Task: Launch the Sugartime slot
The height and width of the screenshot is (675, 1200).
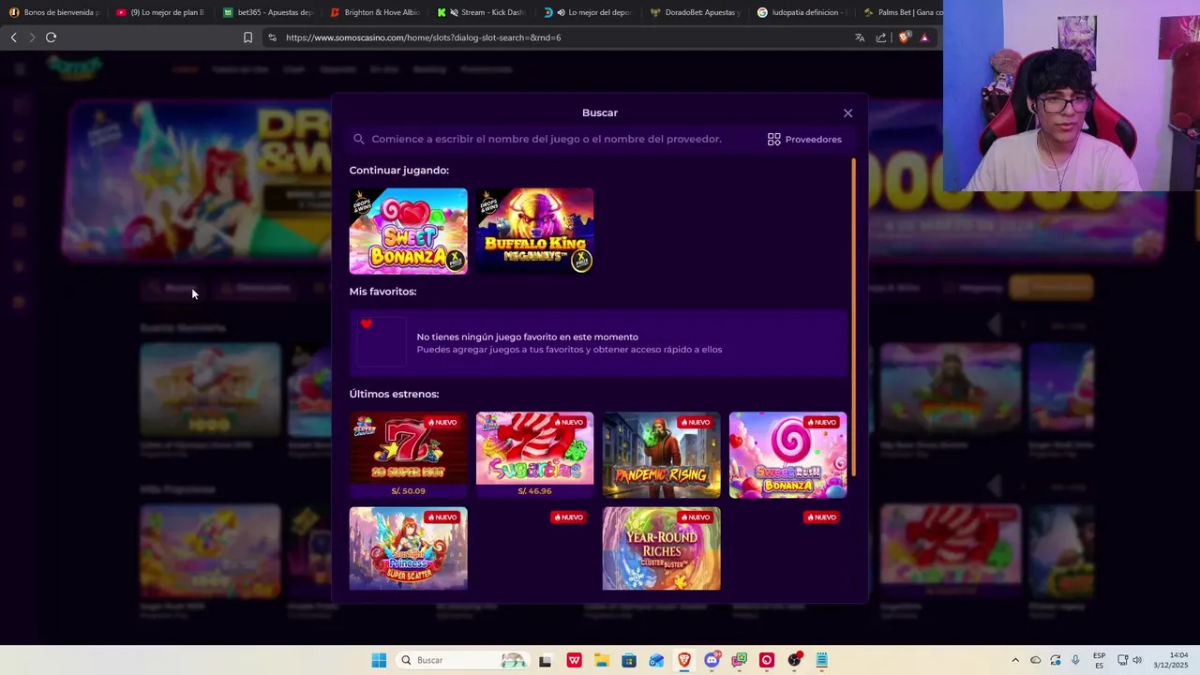Action: click(x=534, y=455)
